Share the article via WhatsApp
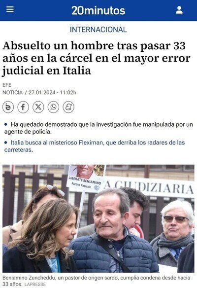Image resolution: width=197 pixels, height=288 pixels. point(53,107)
